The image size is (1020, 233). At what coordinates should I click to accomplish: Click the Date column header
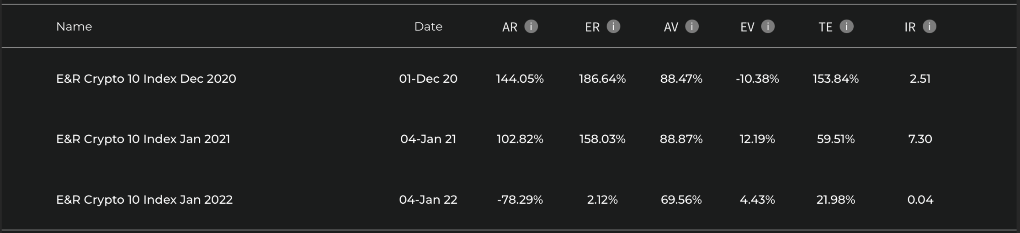pos(428,26)
